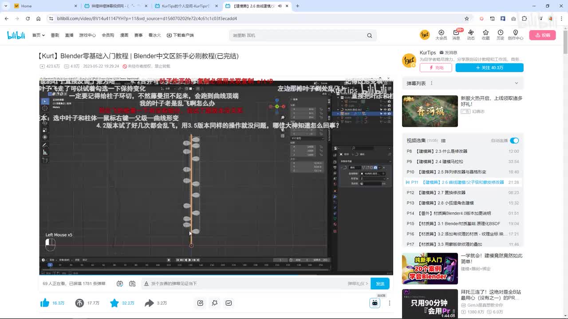Open 漫画 in the top menu
Screen dimensions: 568x319
pyautogui.click(x=124, y=35)
